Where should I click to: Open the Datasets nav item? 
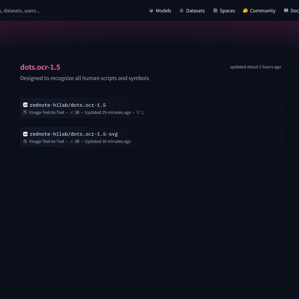point(192,11)
